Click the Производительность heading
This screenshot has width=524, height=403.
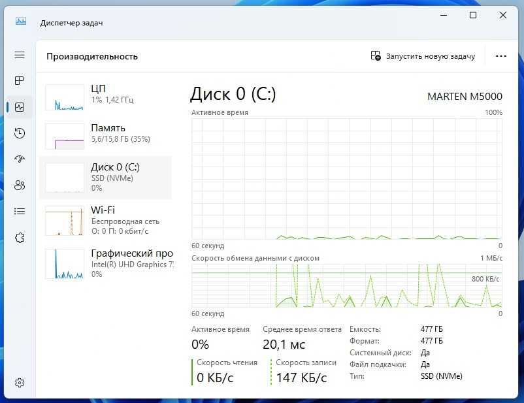[x=92, y=56]
